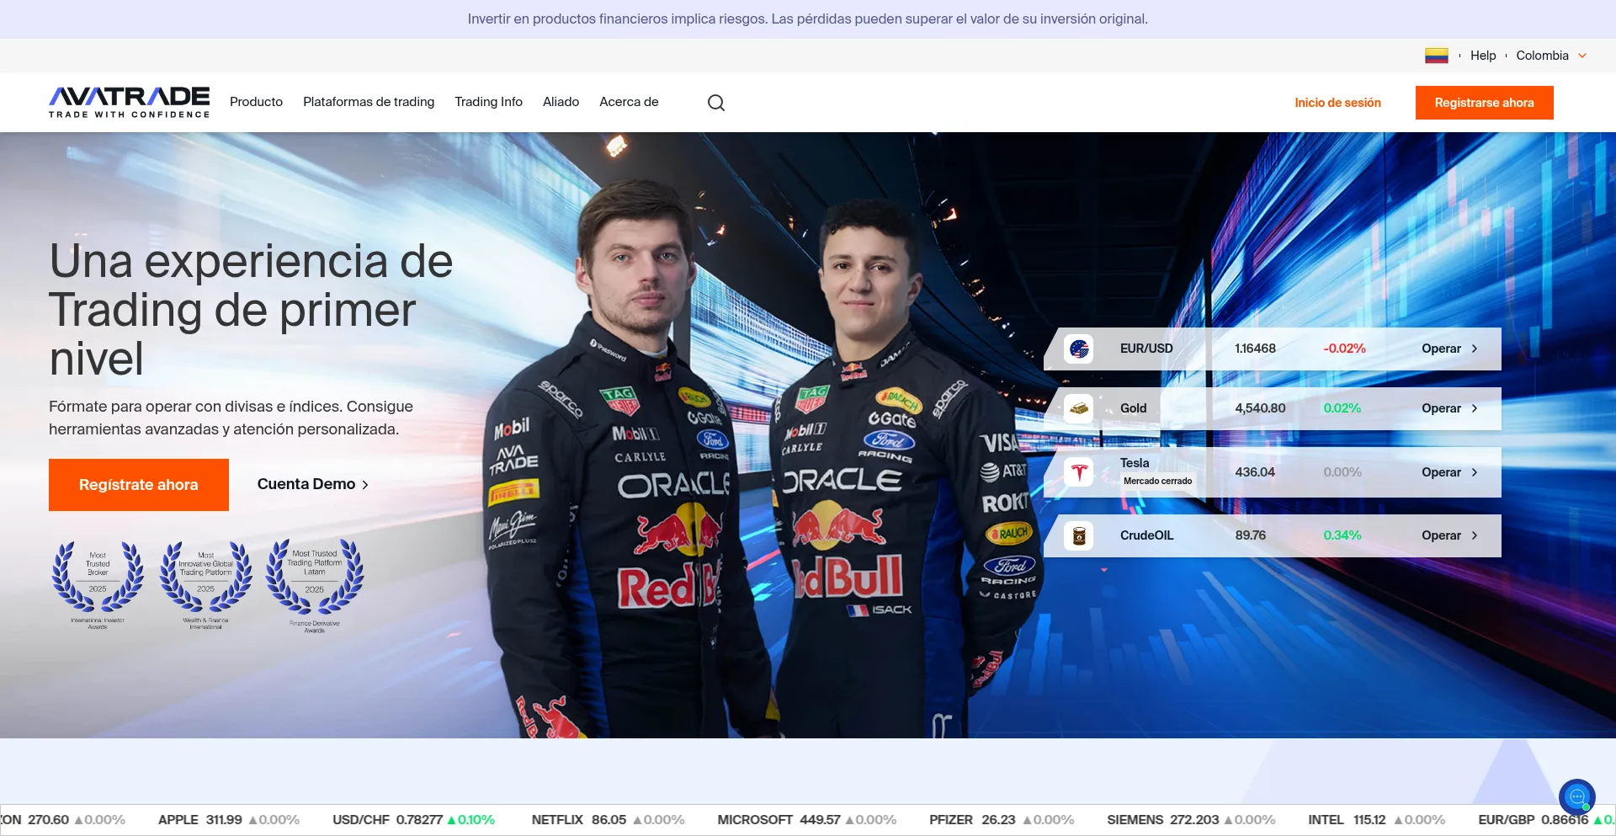The height and width of the screenshot is (836, 1616).
Task: Open the Plataformas de trading menu
Action: click(369, 102)
